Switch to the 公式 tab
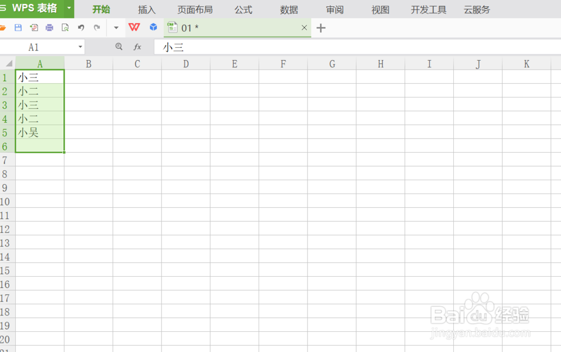Screen dimensions: 561x352 (243, 10)
